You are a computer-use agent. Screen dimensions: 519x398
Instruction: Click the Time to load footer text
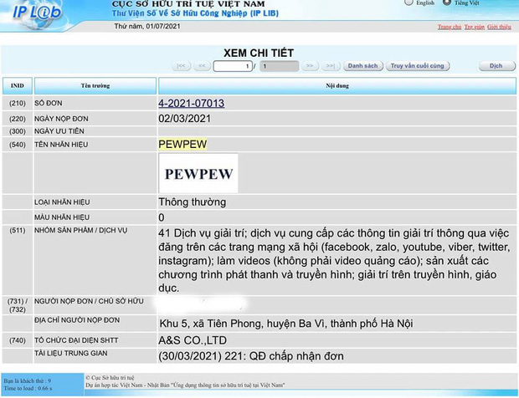tap(28, 388)
